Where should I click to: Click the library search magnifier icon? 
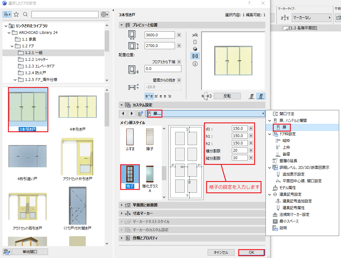(25, 14)
